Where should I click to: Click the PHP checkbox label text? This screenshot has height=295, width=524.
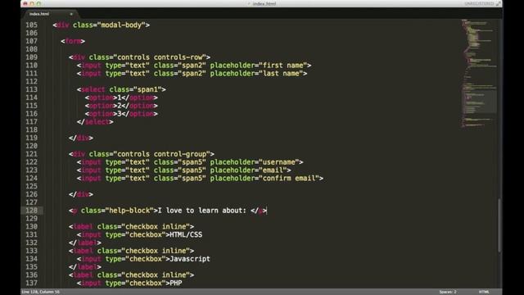pos(176,284)
